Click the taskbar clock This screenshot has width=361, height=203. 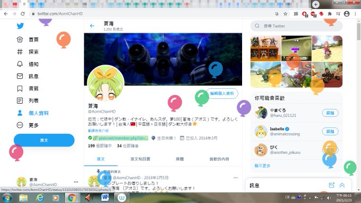click(343, 198)
